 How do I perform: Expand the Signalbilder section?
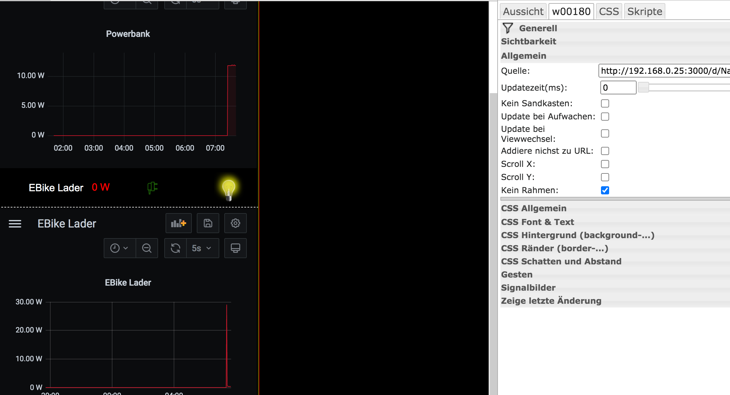coord(528,287)
